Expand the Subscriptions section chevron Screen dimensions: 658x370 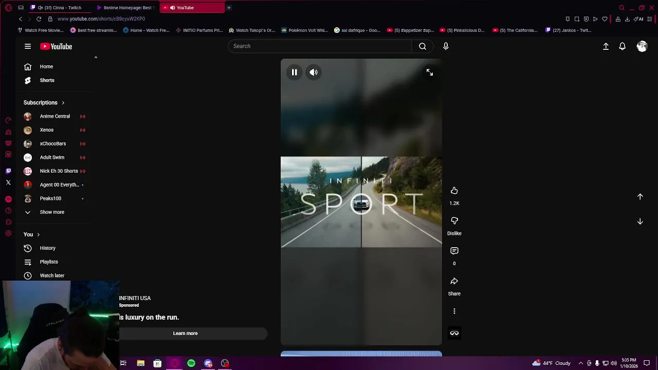[63, 103]
